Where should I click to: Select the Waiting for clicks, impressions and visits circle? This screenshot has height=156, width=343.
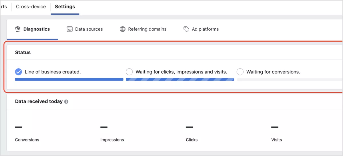[129, 72]
